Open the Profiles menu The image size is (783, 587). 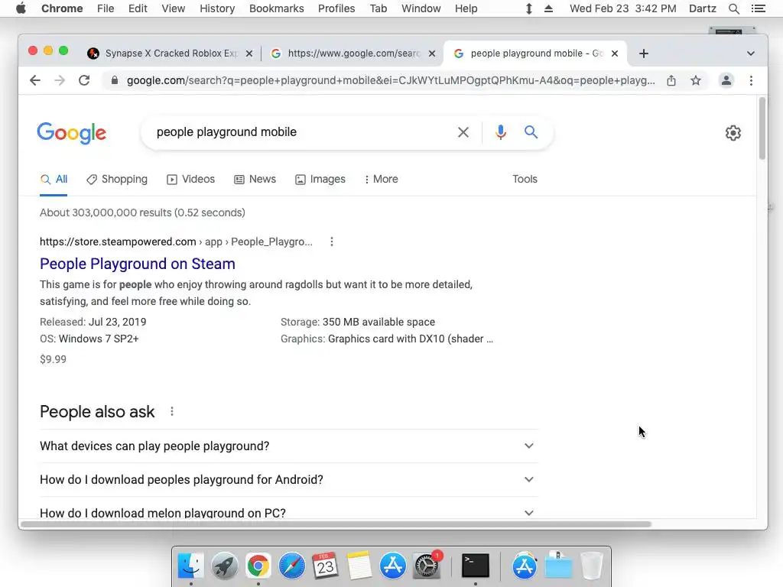coord(336,8)
